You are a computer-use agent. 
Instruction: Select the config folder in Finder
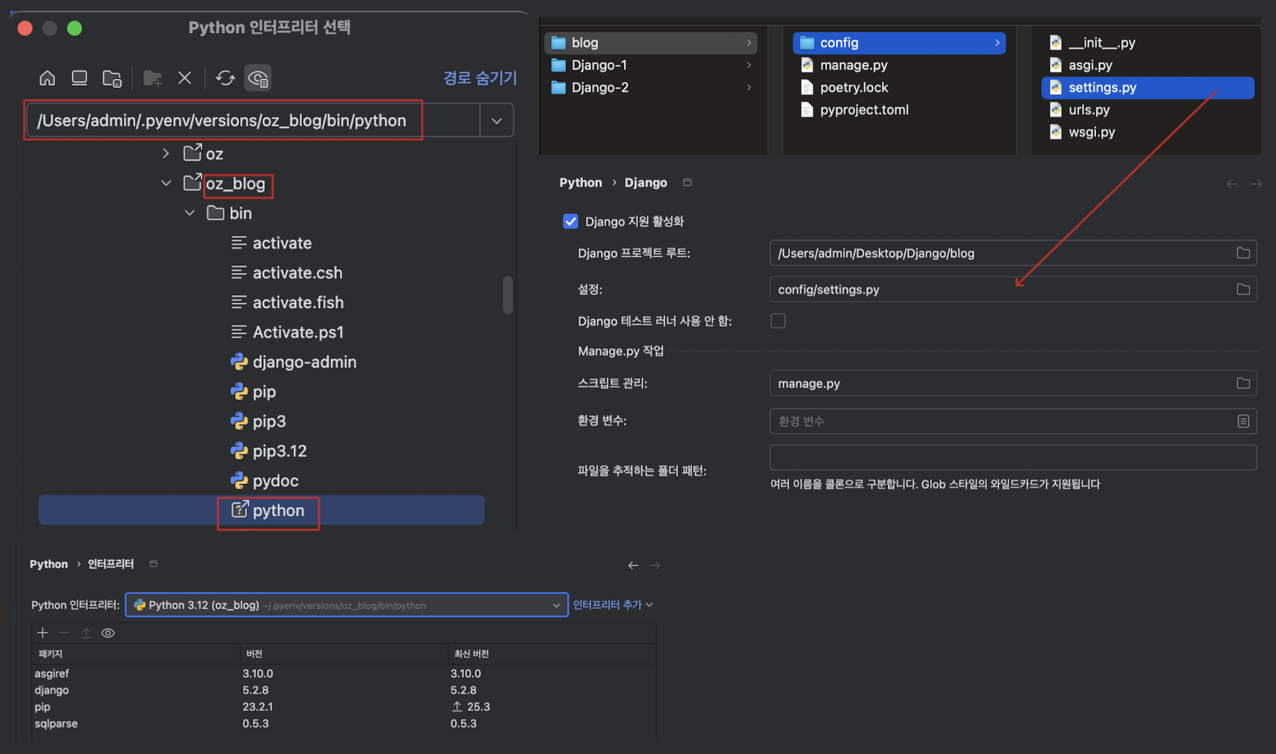899,43
